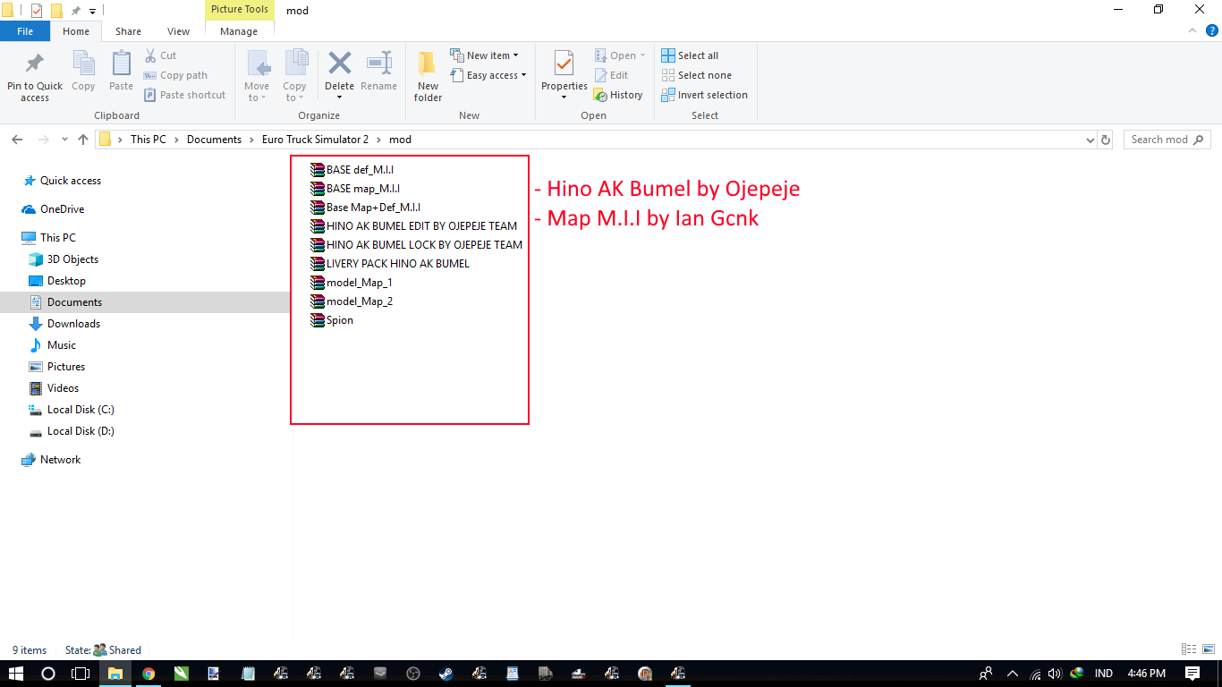1222x687 pixels.
Task: Click Documents in the address breadcrumb
Action: 214,140
